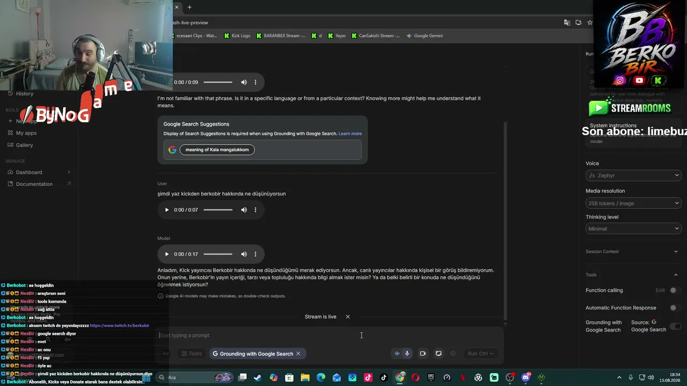Image resolution: width=687 pixels, height=386 pixels.
Task: Turn on the webcam video icon
Action: tap(423, 353)
